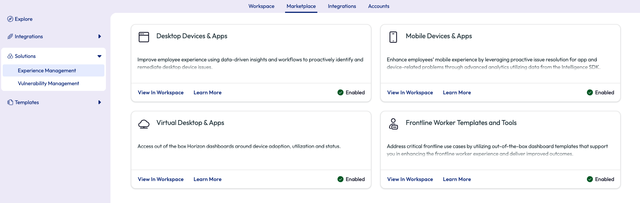Click the Mobile Devices & Apps phone icon

393,37
